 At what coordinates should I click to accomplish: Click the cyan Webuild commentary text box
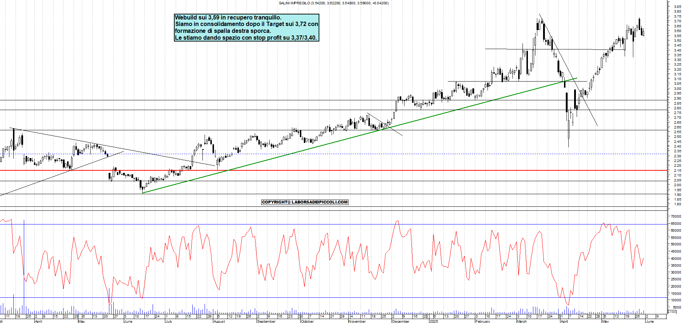[x=246, y=28]
